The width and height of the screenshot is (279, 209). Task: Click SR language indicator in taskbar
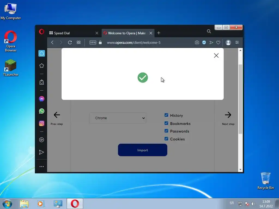(232, 203)
